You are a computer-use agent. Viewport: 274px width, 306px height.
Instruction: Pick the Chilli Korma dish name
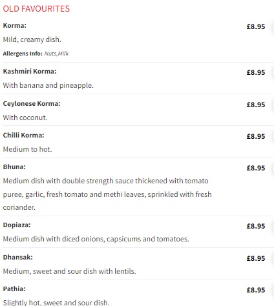click(23, 136)
